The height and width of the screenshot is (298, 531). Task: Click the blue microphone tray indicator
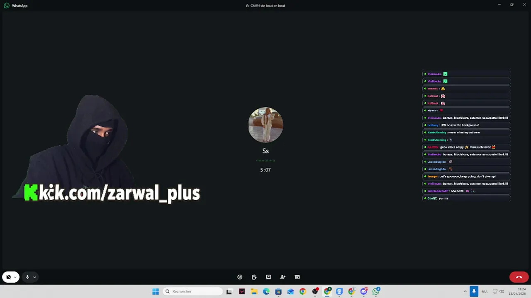(x=474, y=291)
